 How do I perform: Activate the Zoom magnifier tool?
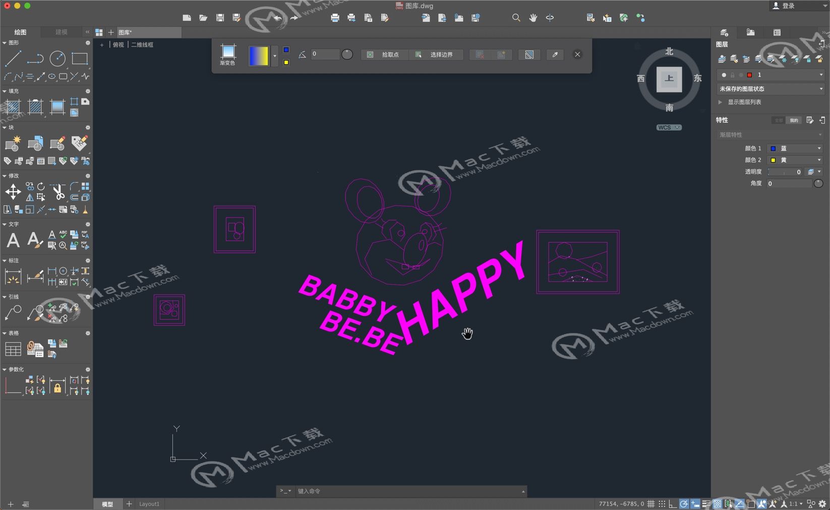tap(516, 18)
